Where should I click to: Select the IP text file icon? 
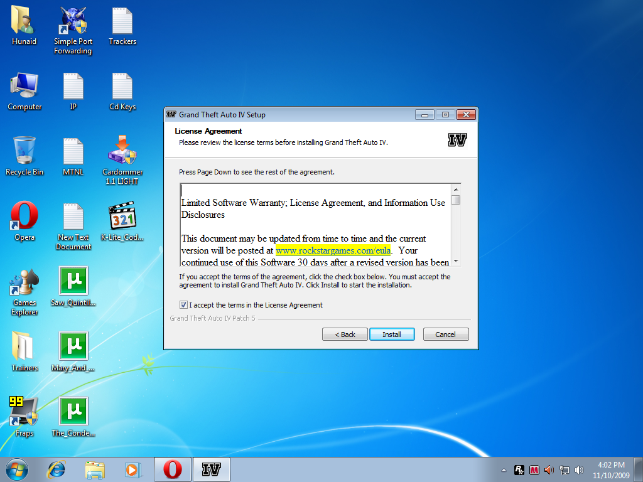73,85
